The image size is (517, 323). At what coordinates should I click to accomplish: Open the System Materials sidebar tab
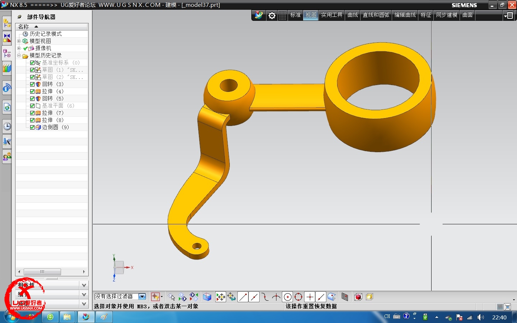coord(7,142)
